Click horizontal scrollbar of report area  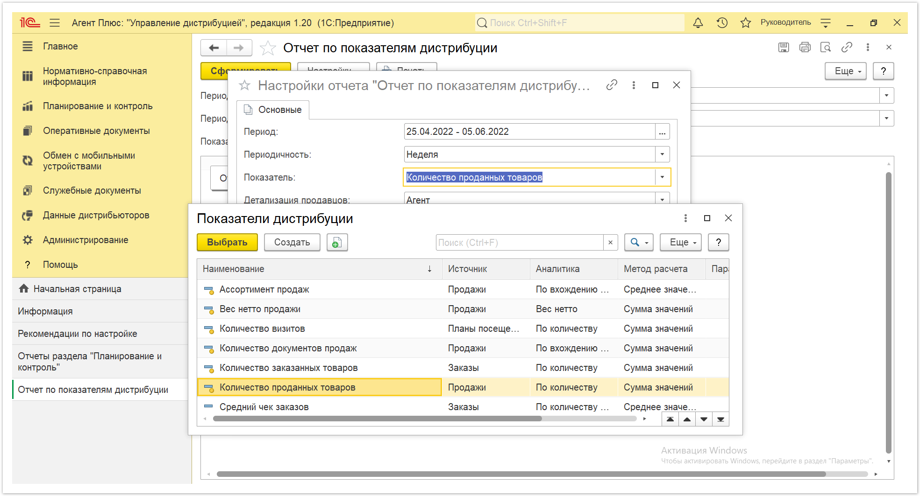[521, 474]
